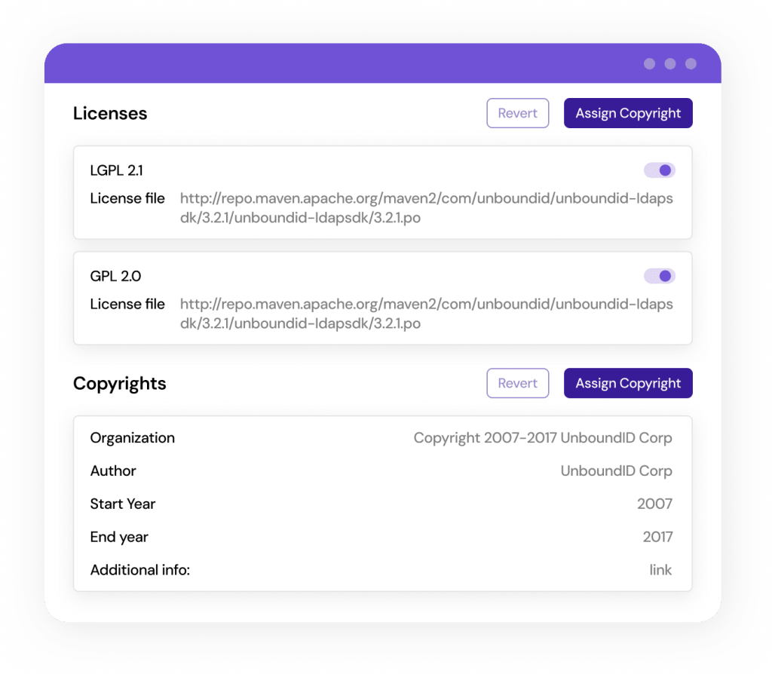Toggle the LGPL 2.1 license switch

click(659, 170)
